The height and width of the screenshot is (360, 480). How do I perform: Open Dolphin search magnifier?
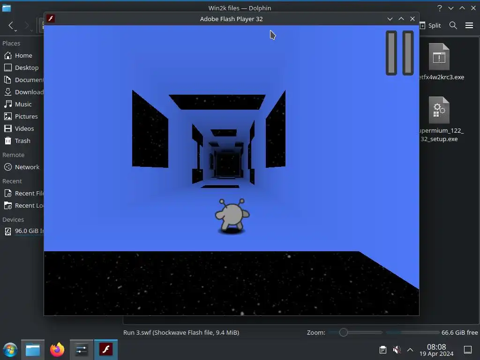pos(453,25)
